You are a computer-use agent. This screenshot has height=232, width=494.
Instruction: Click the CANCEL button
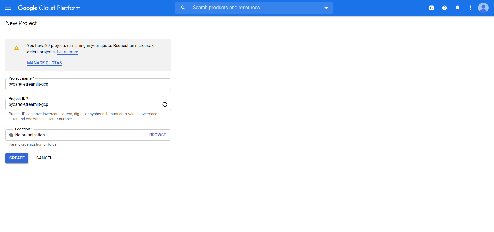coord(44,158)
